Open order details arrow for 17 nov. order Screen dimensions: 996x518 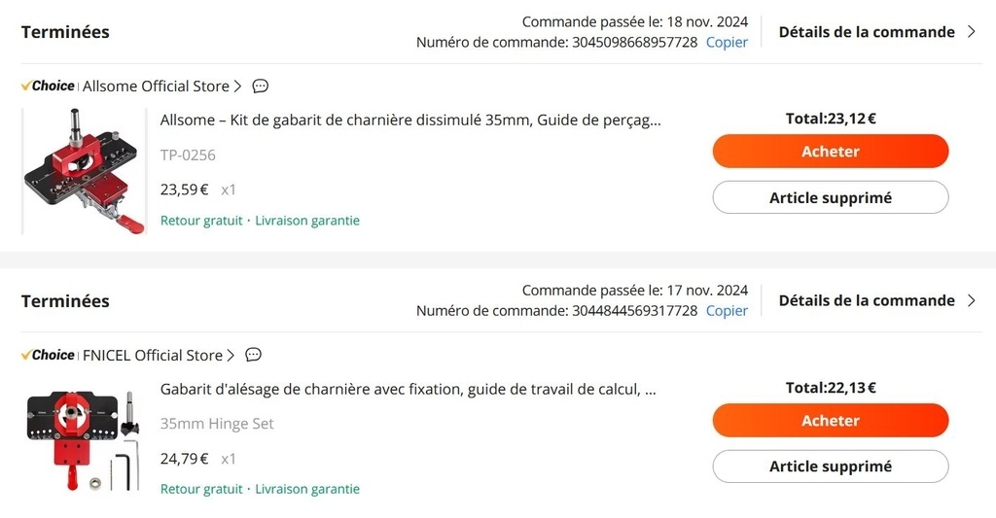coord(972,300)
